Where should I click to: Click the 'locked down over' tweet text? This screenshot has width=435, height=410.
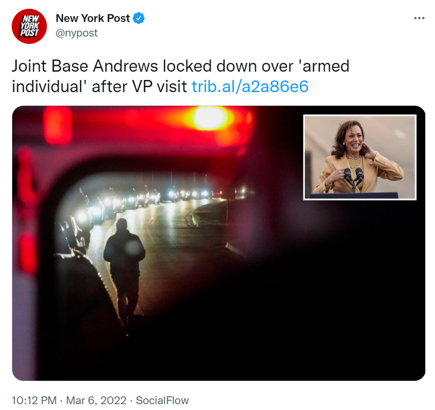(x=228, y=66)
